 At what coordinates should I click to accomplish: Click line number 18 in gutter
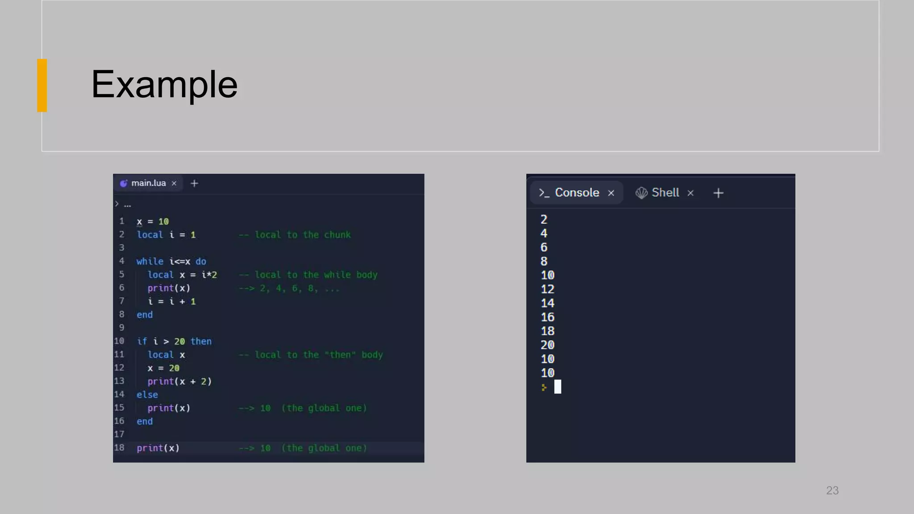(119, 448)
